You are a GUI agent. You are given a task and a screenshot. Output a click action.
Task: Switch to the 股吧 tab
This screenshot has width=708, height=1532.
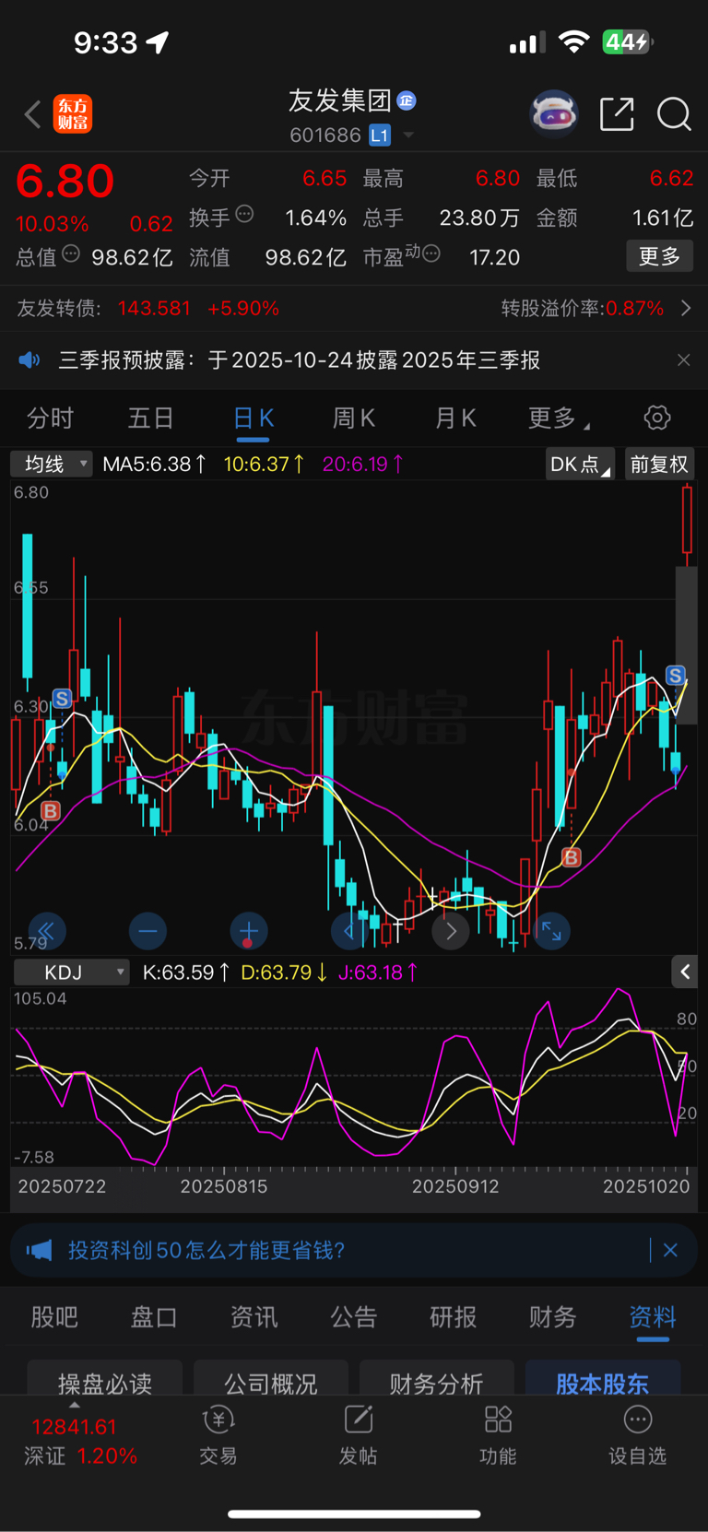pos(54,1317)
